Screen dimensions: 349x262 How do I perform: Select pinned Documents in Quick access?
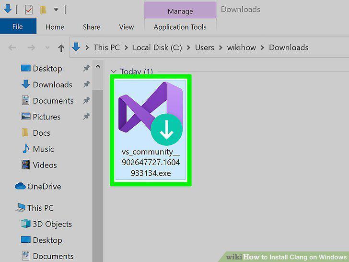[x=47, y=101]
